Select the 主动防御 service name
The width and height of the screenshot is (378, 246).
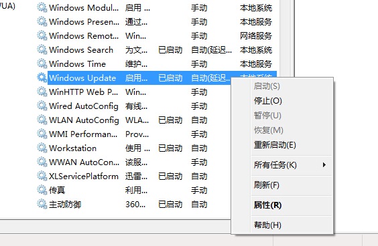65,204
